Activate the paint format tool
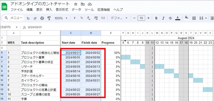This screenshot has height=101, width=214. point(49,18)
